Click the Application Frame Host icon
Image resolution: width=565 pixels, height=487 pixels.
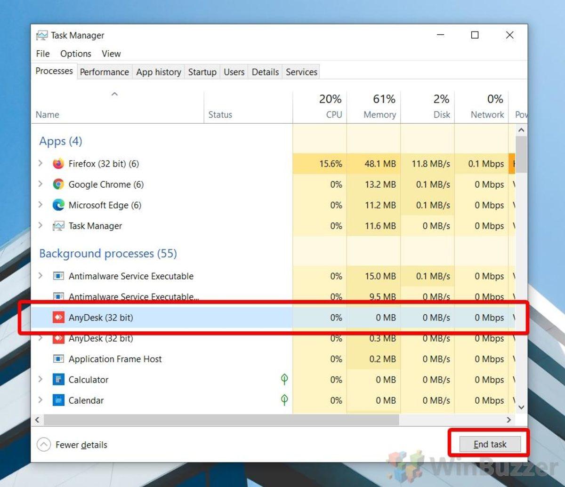click(x=58, y=359)
